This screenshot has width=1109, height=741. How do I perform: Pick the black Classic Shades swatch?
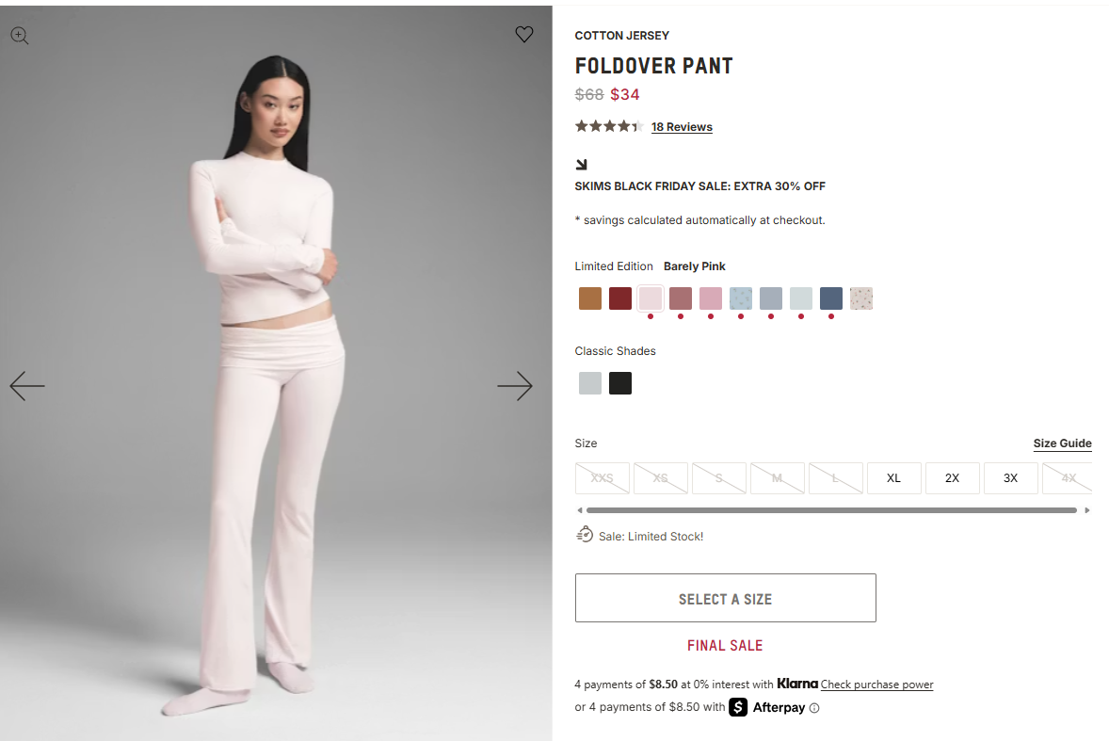[x=620, y=383]
